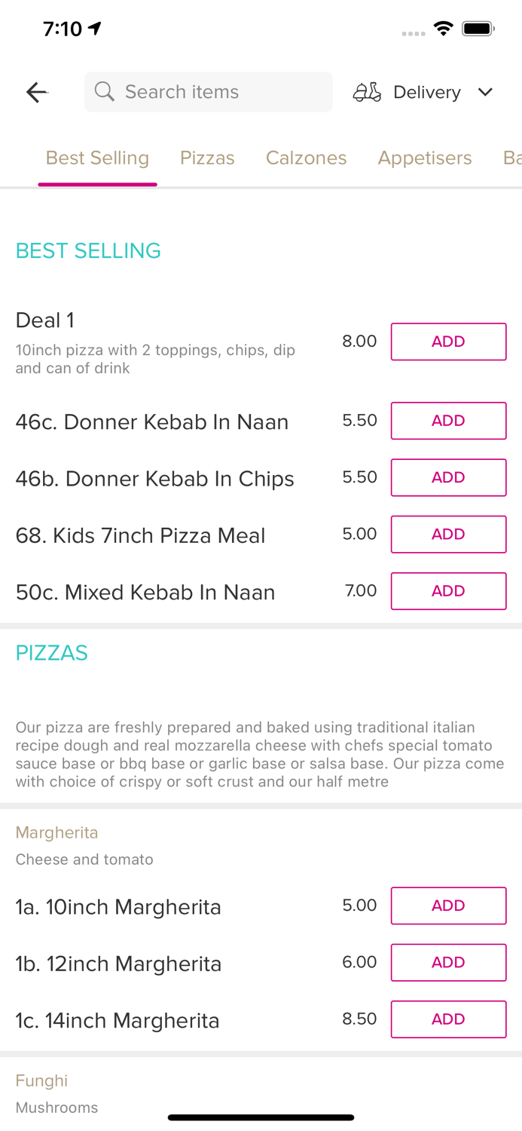Screen dimensions: 522x1131
Task: Add the Mixed Kebab In Naan
Action: click(448, 591)
